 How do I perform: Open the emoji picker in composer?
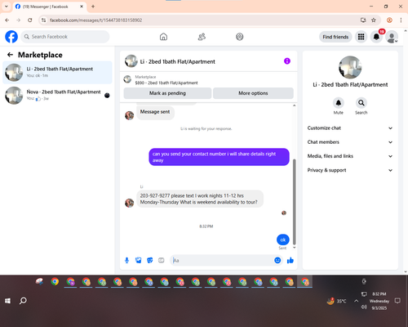point(277,261)
